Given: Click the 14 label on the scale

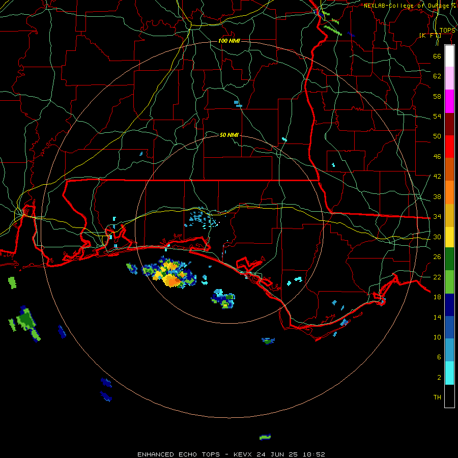Looking at the screenshot, I should tap(437, 317).
